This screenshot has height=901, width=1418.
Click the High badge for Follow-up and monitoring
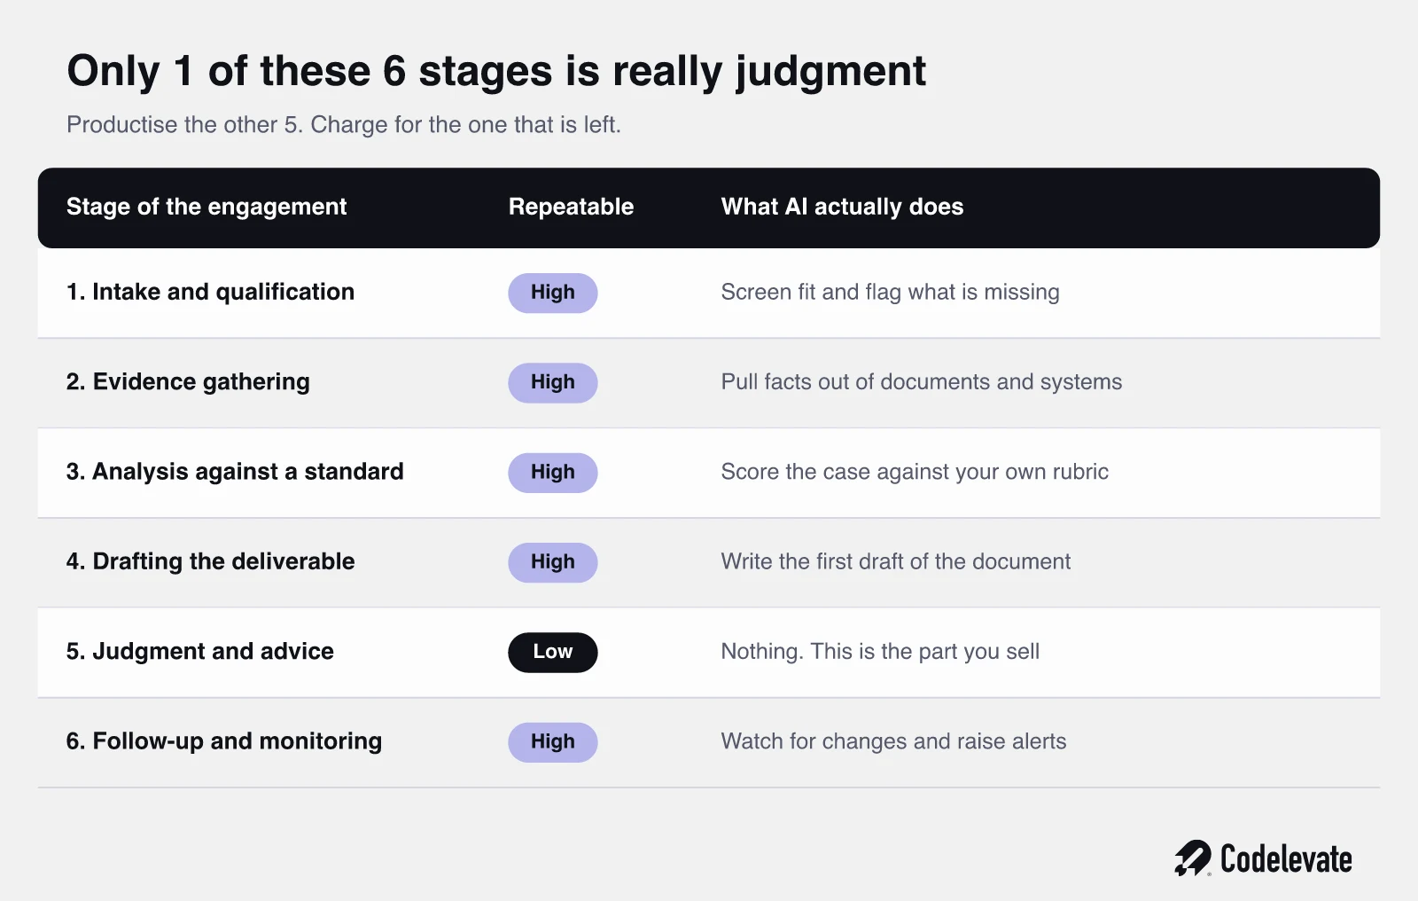click(x=553, y=742)
